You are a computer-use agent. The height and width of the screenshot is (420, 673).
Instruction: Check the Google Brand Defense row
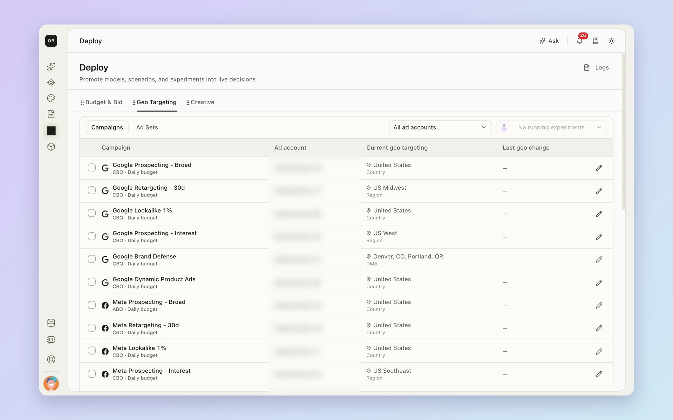coord(92,259)
